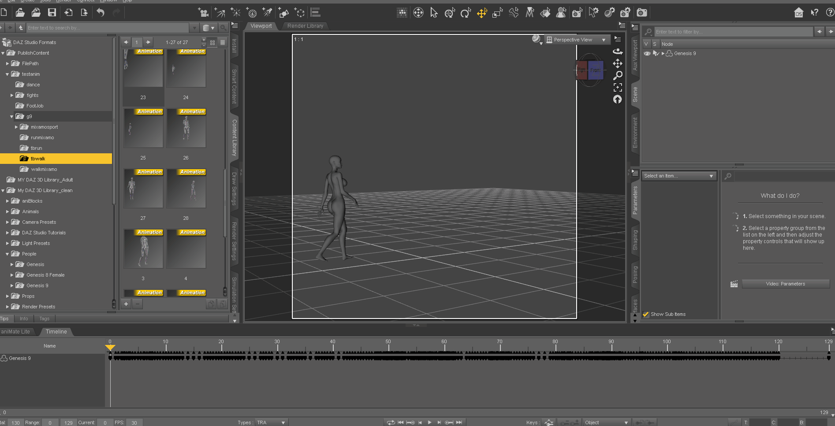Add a new spotlight from toolbar
835x426 pixels.
pos(267,13)
